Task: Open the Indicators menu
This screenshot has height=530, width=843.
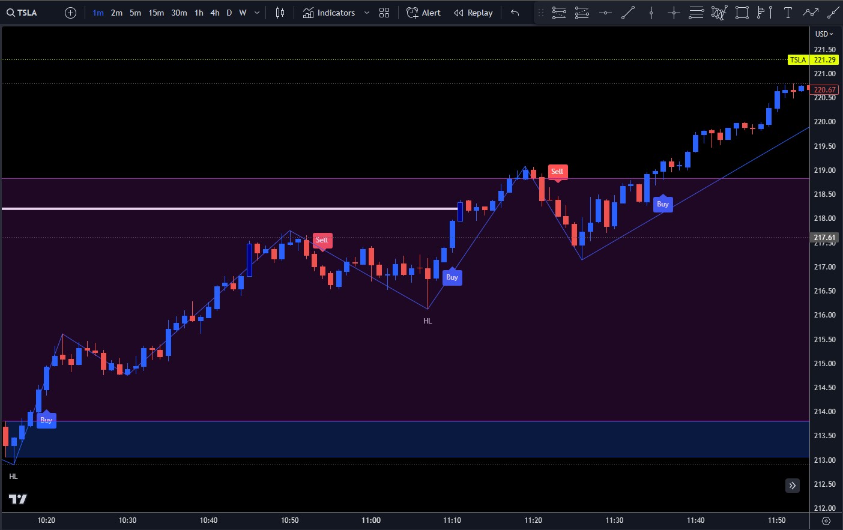Action: pyautogui.click(x=329, y=13)
